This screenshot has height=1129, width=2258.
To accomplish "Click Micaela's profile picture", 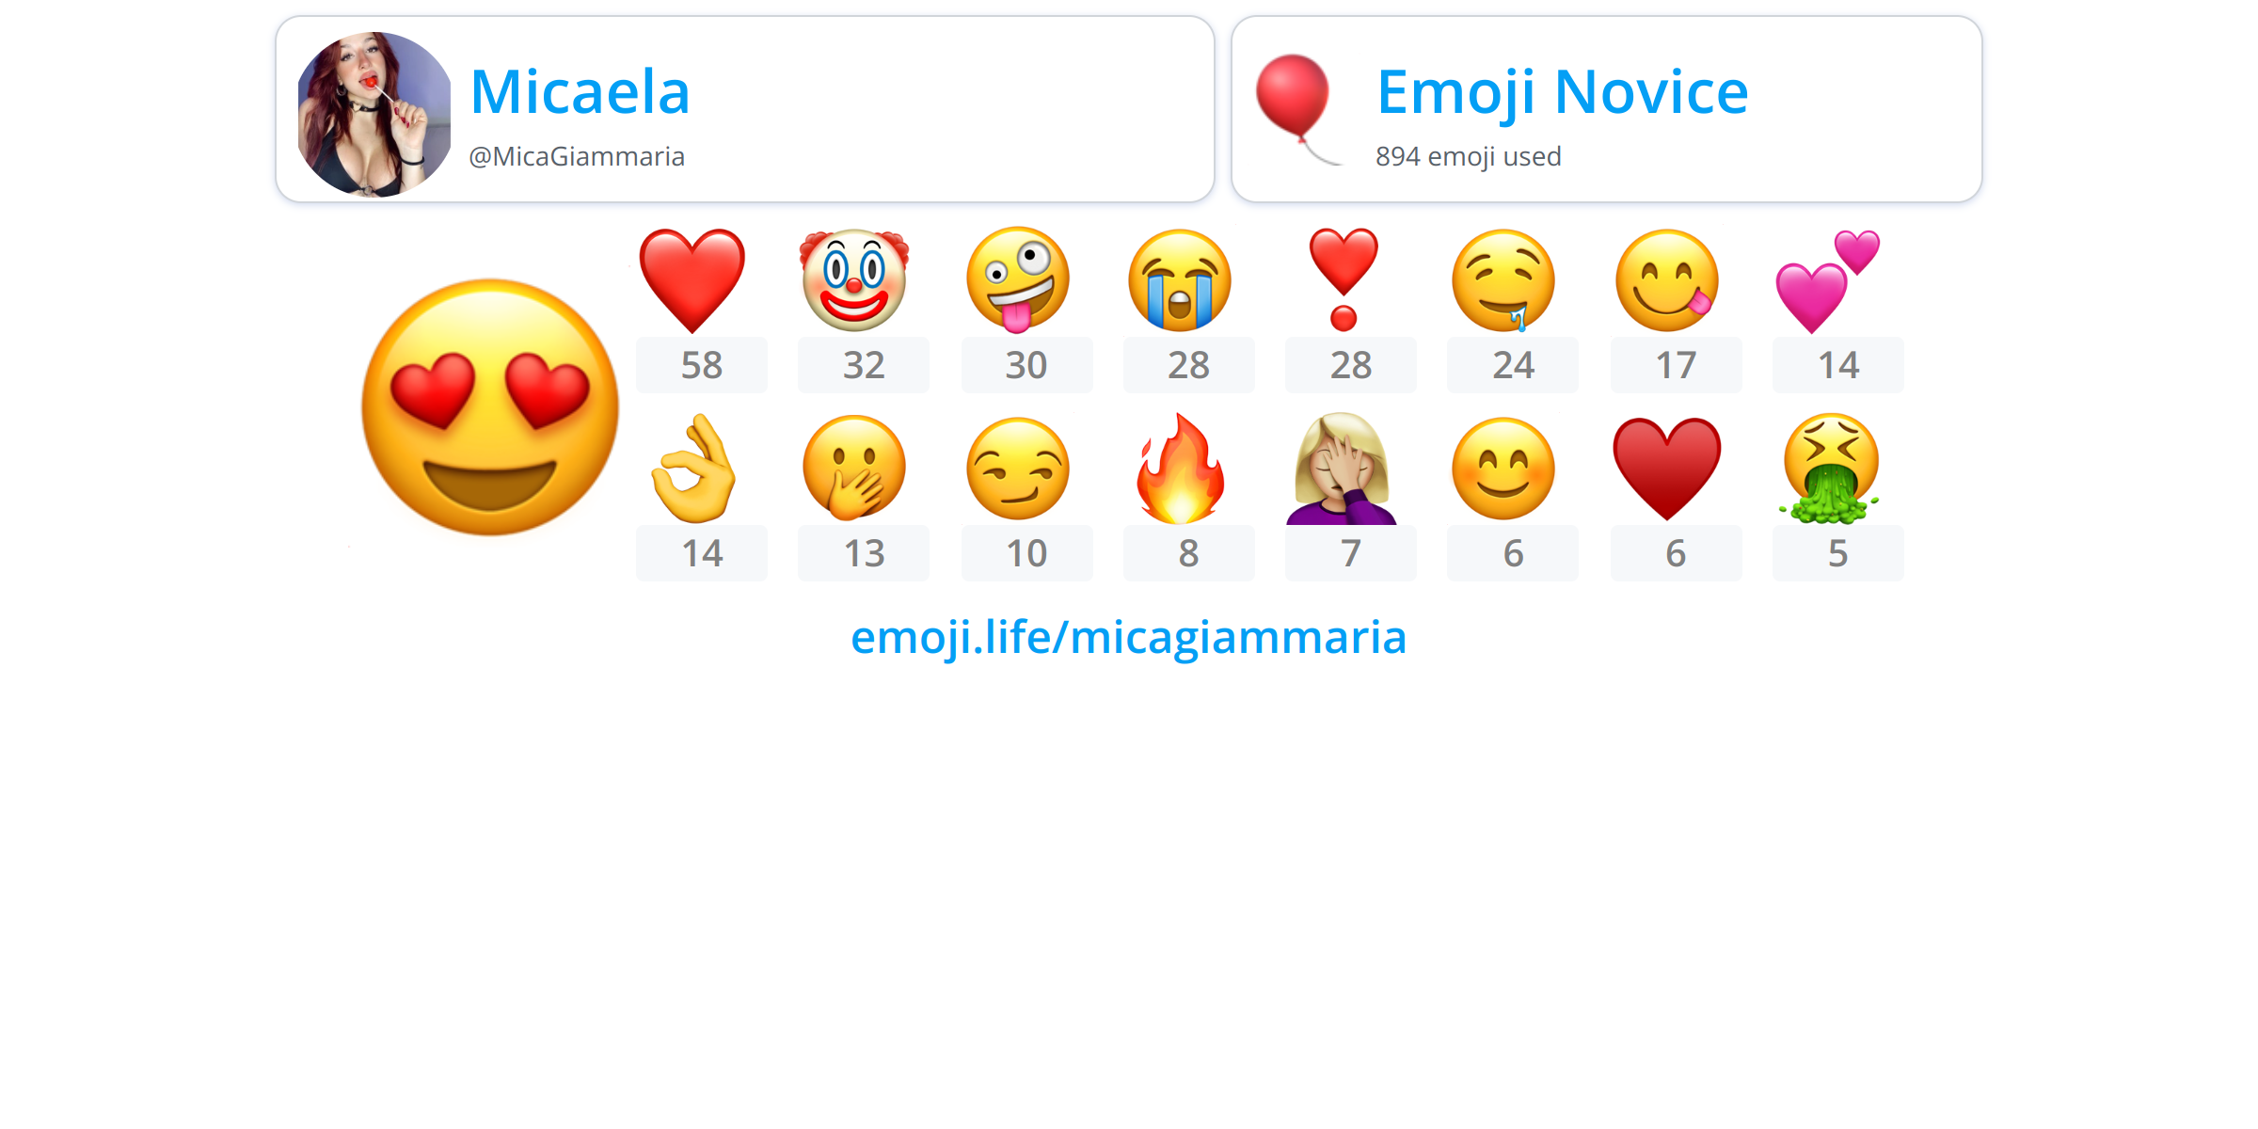I will 374,114.
